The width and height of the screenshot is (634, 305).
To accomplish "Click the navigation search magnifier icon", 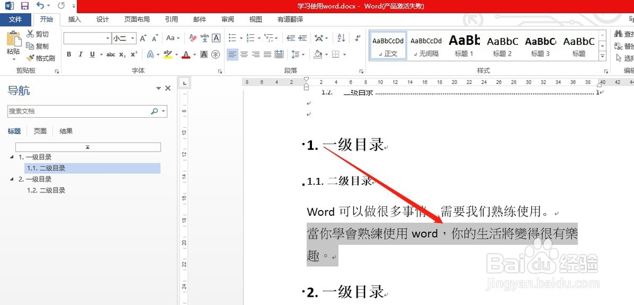I will 155,111.
